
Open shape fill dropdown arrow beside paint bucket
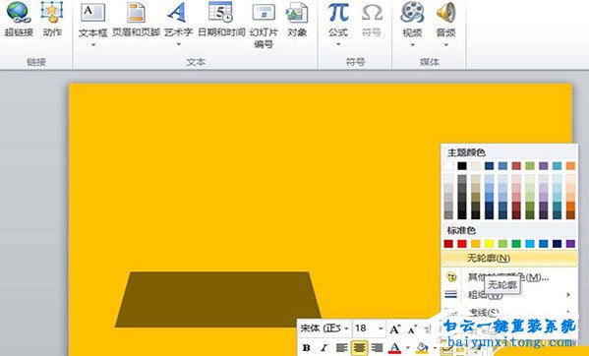435,348
